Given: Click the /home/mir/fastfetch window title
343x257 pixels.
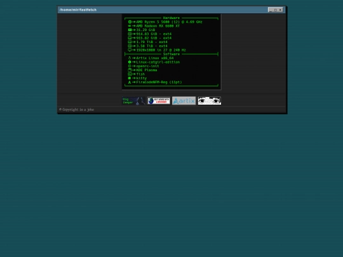Looking at the screenshot, I should click(78, 10).
